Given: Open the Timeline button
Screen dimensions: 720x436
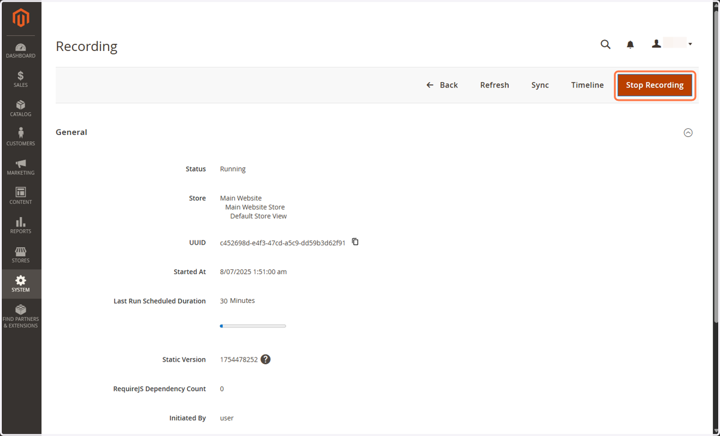Looking at the screenshot, I should (587, 85).
